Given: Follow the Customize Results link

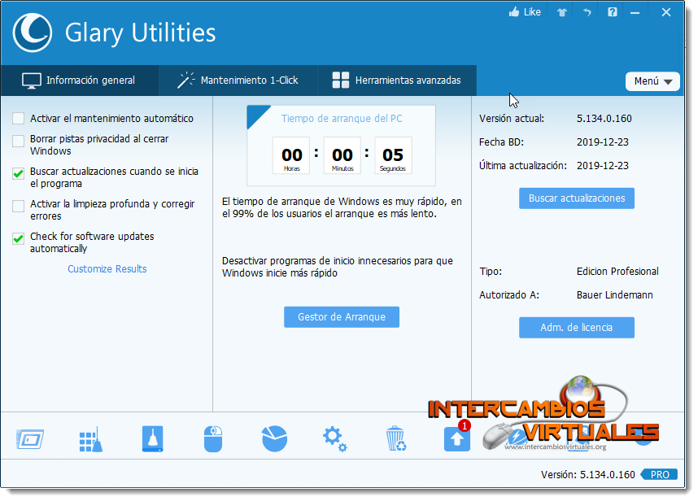Looking at the screenshot, I should click(107, 269).
